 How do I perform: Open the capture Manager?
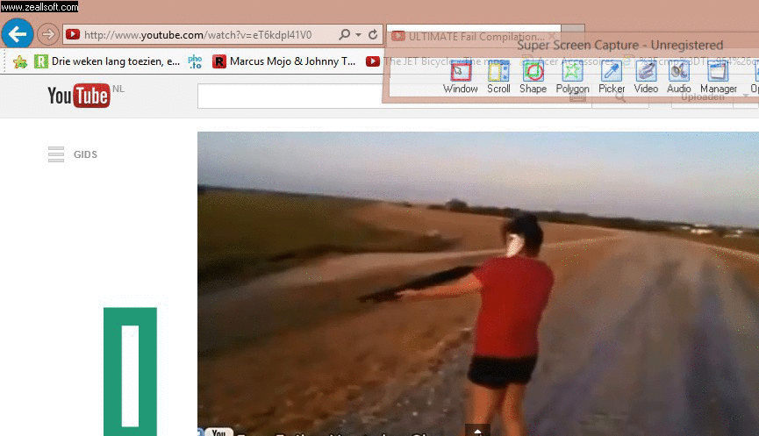719,76
